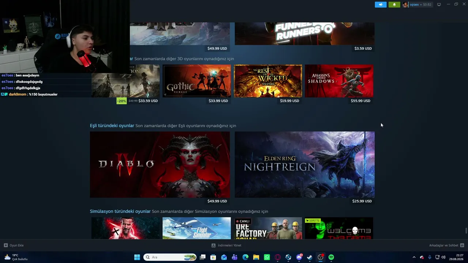Click the $33.59 USD discounted price

[x=148, y=101]
